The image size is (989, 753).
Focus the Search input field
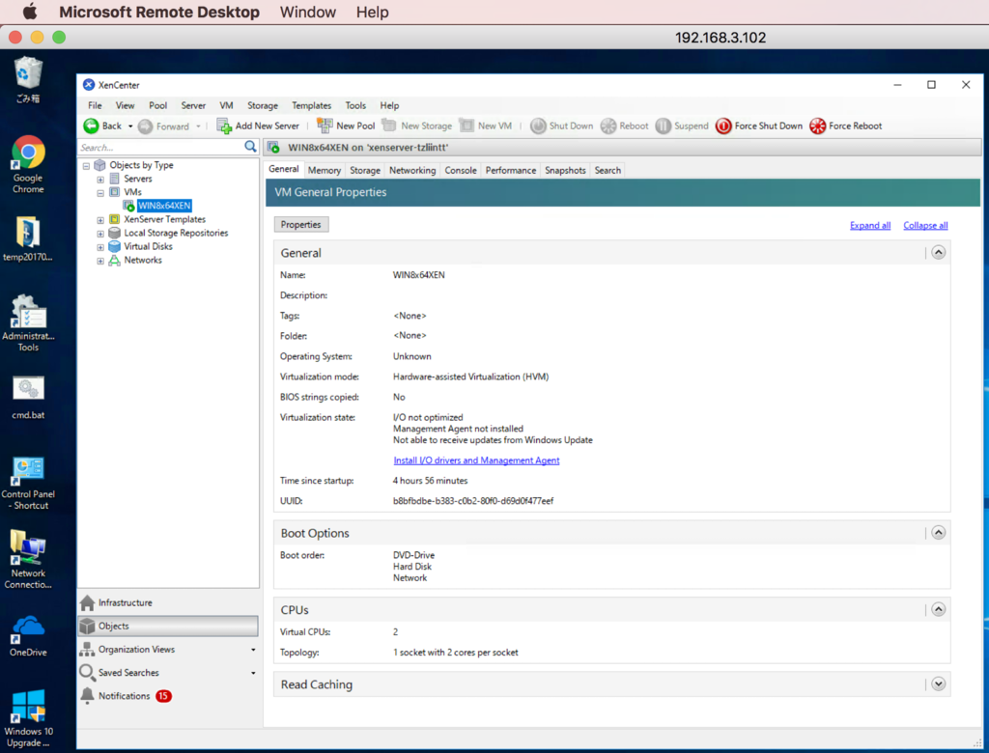160,147
